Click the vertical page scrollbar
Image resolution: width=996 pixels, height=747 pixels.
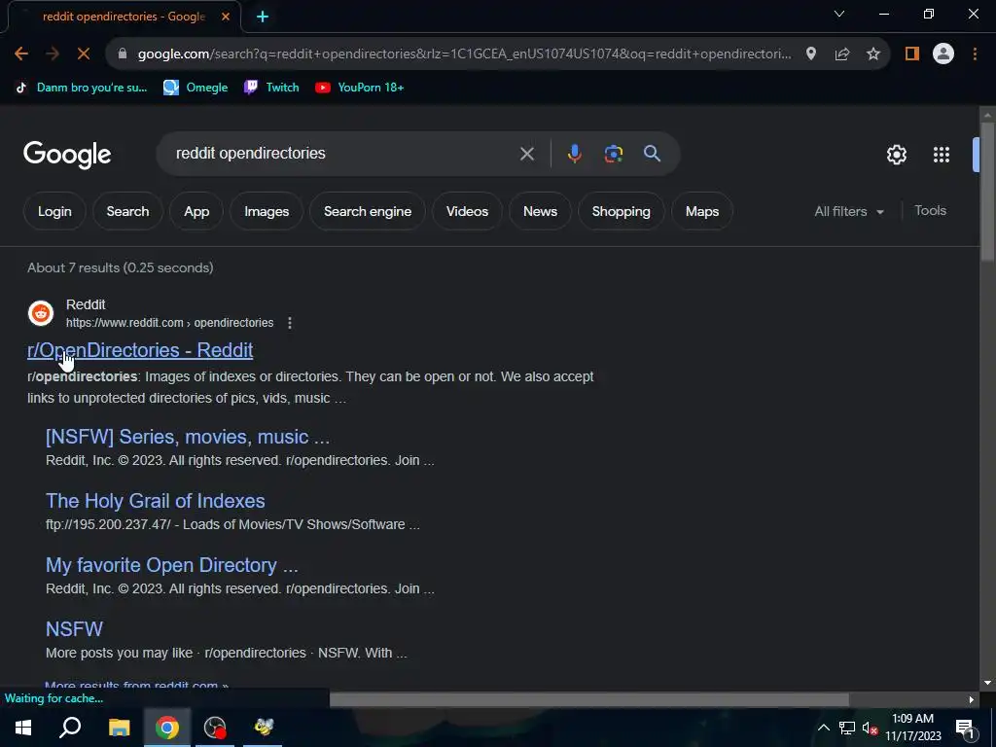tap(986, 191)
